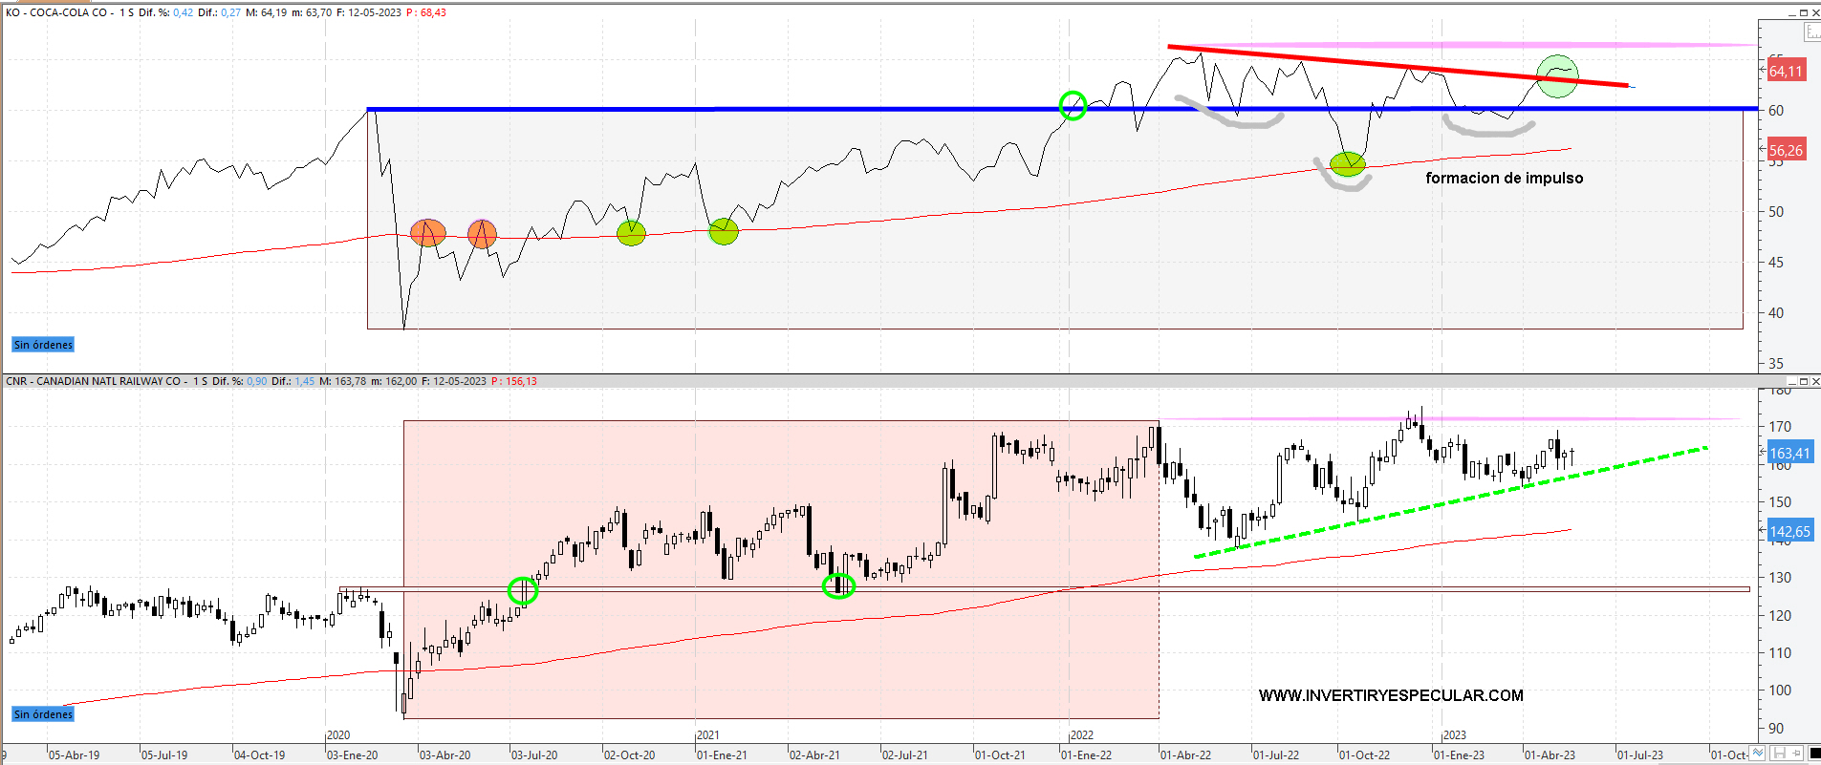
Task: Click the 2021 year marker on timeline
Action: click(x=707, y=735)
